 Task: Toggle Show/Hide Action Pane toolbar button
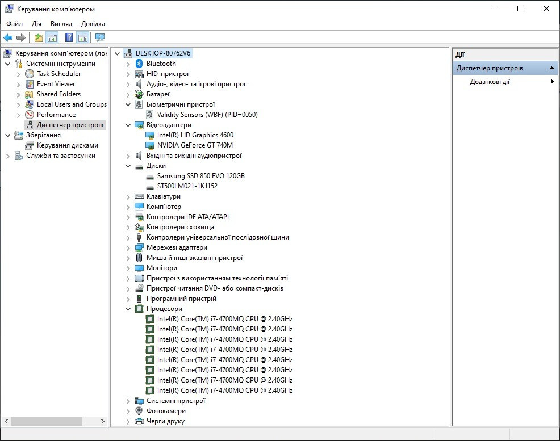[x=83, y=38]
